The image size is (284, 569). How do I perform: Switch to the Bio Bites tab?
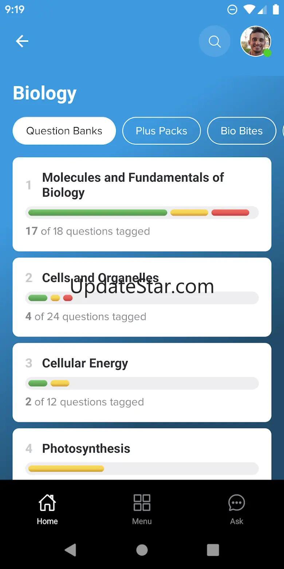241,131
